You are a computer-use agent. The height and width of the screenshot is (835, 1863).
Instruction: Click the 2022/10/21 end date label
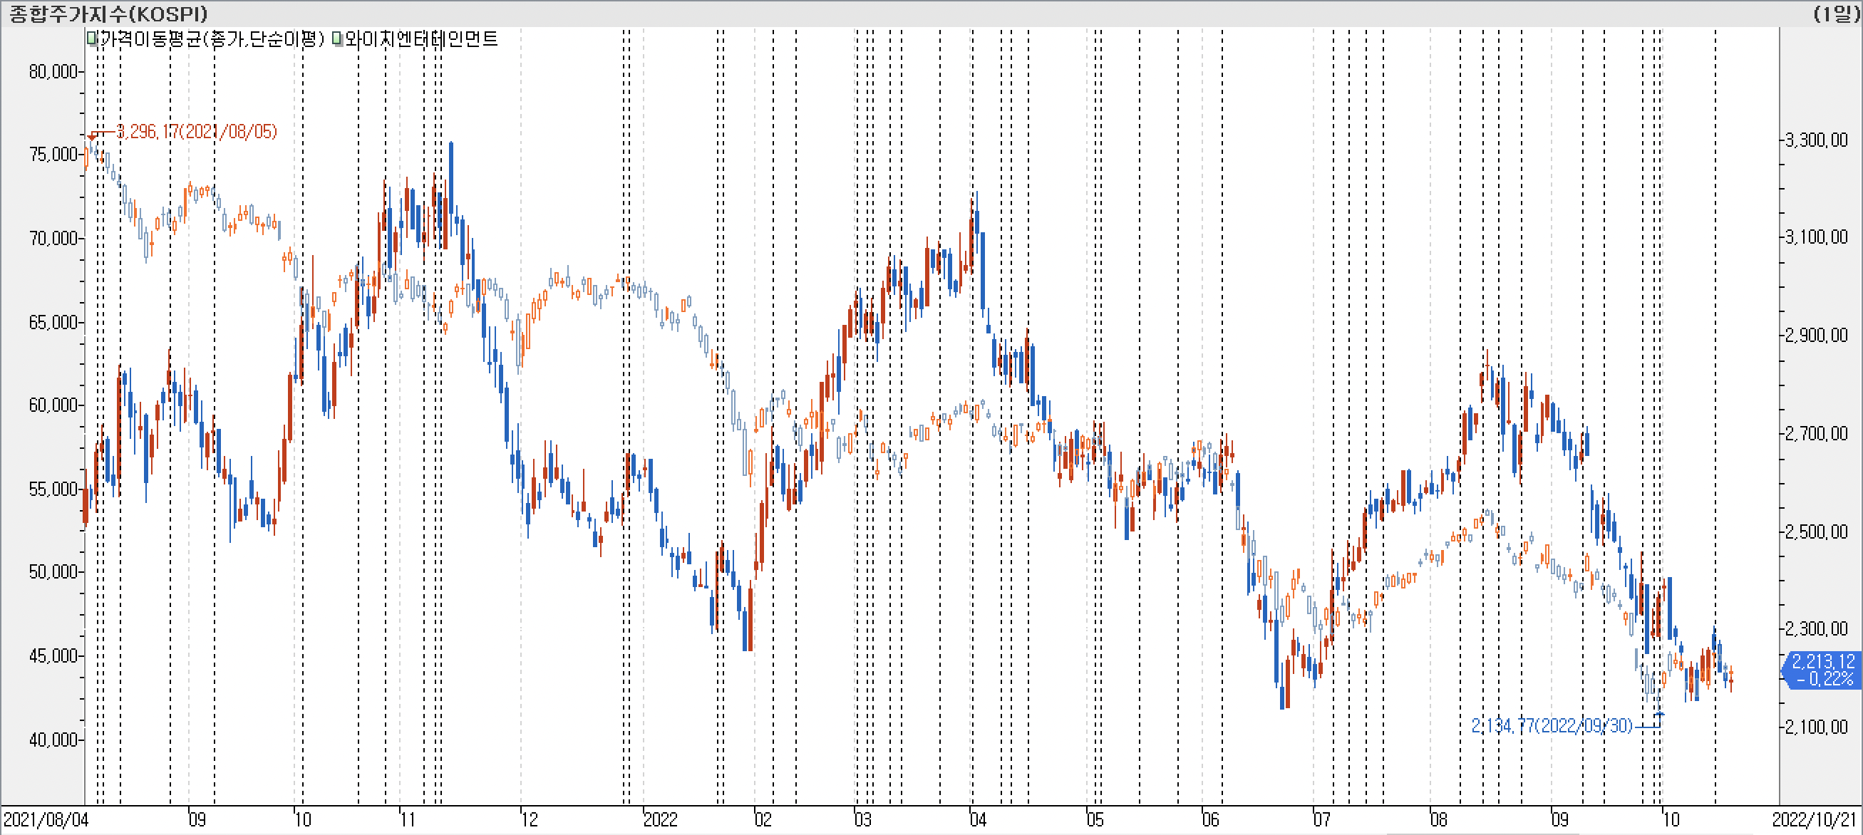[1814, 819]
